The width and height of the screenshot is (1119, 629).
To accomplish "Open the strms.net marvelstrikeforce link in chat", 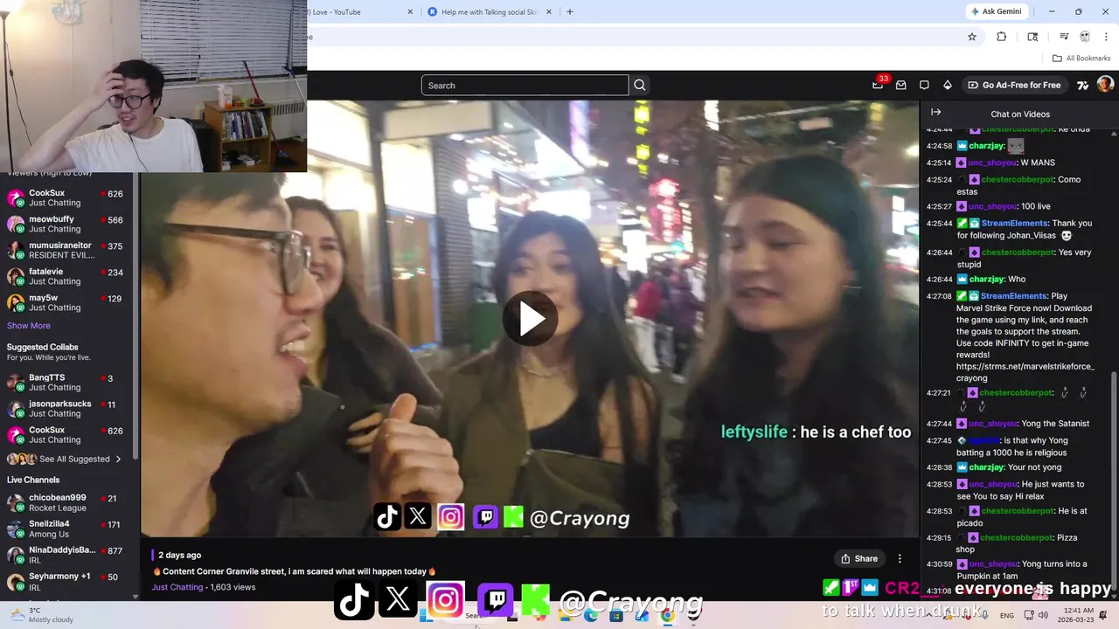I will pyautogui.click(x=1025, y=372).
